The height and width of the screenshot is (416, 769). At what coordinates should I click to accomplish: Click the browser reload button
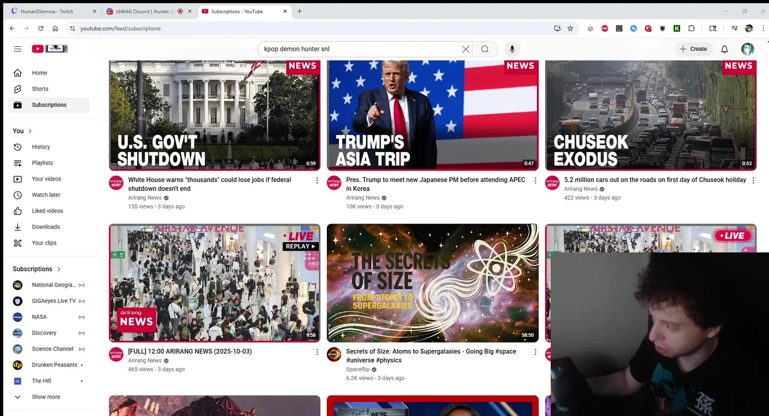[x=41, y=28]
